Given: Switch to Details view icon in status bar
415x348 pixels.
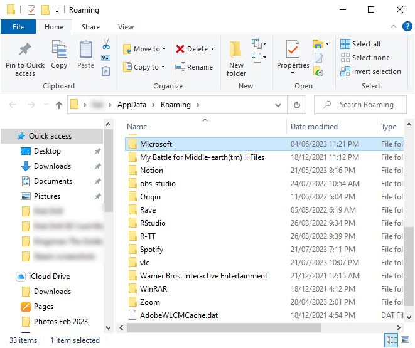Looking at the screenshot, I should [x=391, y=340].
